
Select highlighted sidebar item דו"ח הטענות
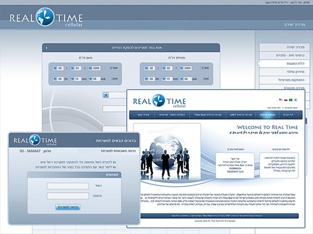(284, 64)
